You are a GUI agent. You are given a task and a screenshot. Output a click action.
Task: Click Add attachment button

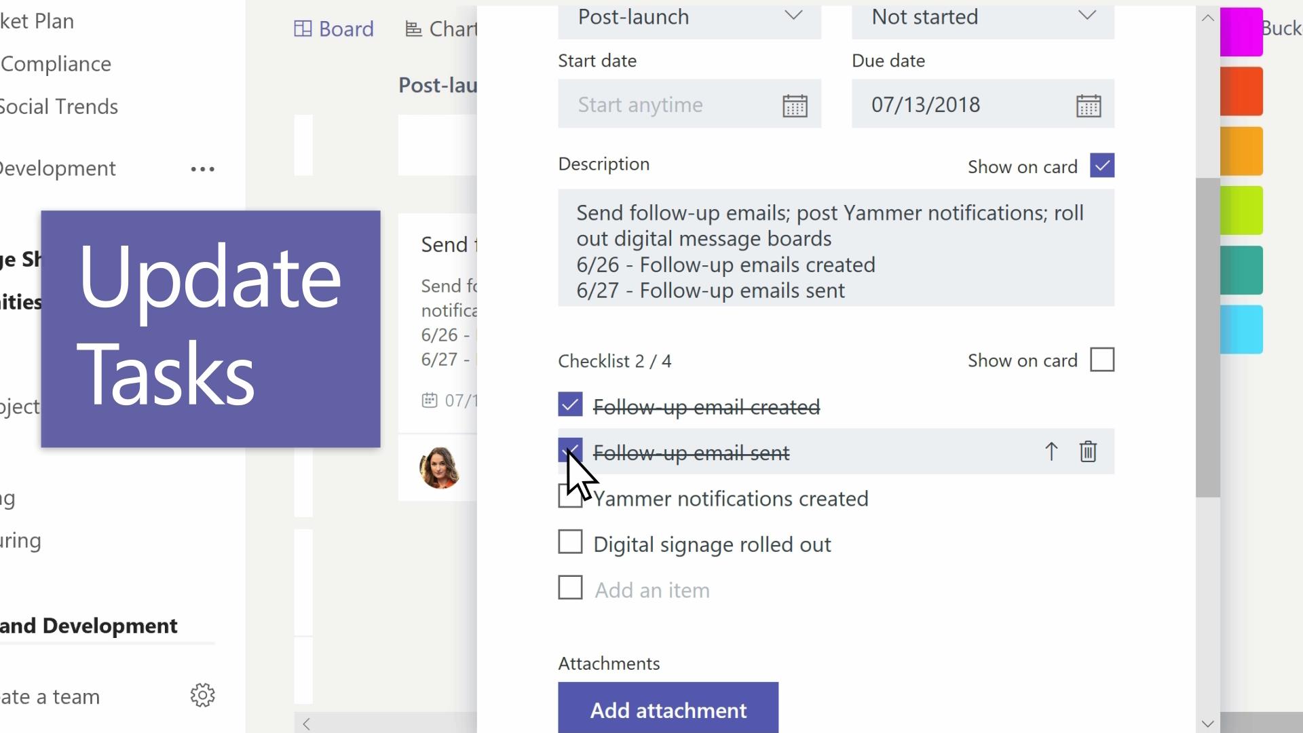668,710
